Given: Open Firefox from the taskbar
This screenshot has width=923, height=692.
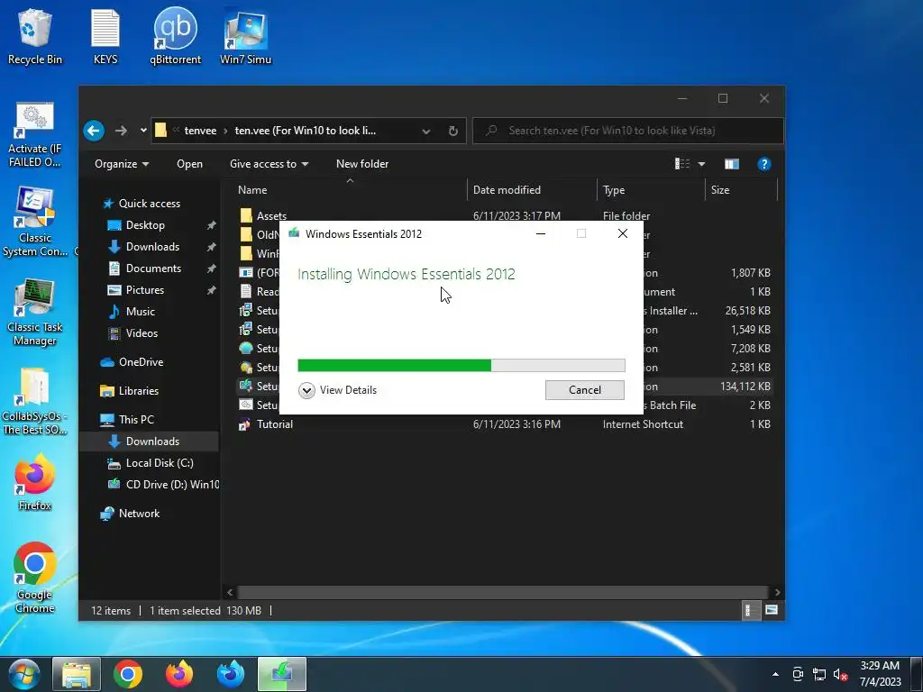Looking at the screenshot, I should [179, 674].
